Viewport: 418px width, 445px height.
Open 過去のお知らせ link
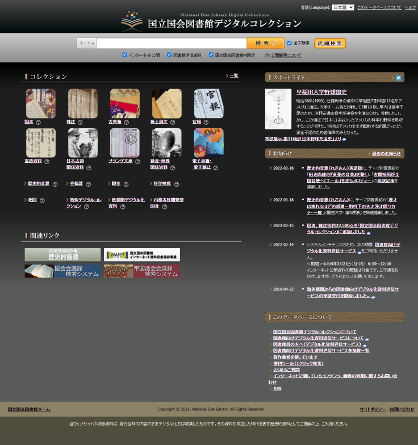click(x=386, y=153)
